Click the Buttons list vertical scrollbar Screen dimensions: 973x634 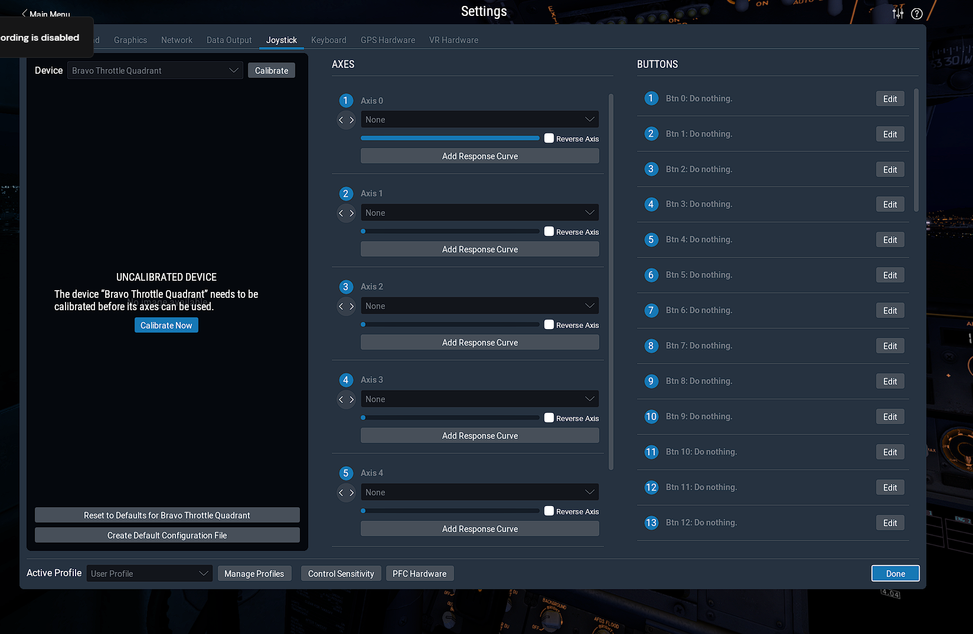(916, 150)
